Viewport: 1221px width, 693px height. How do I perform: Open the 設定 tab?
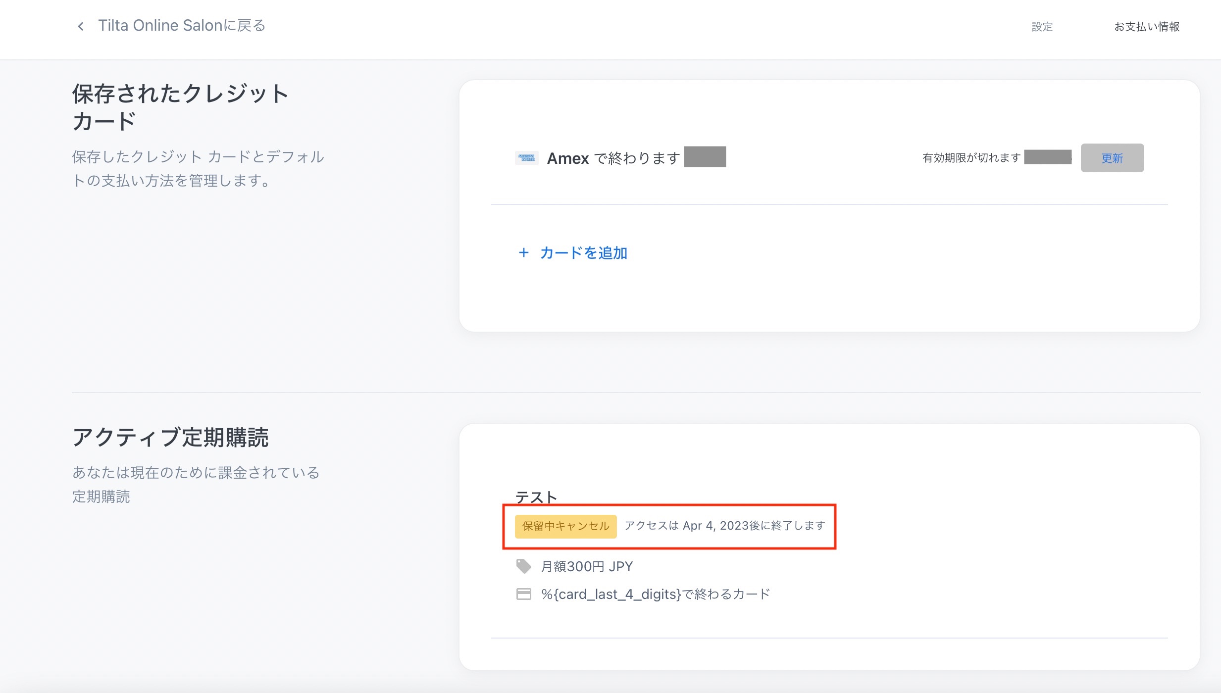tap(1042, 27)
